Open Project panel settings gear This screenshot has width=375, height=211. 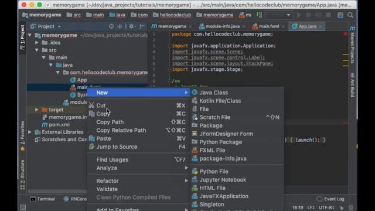pyautogui.click(x=132, y=26)
